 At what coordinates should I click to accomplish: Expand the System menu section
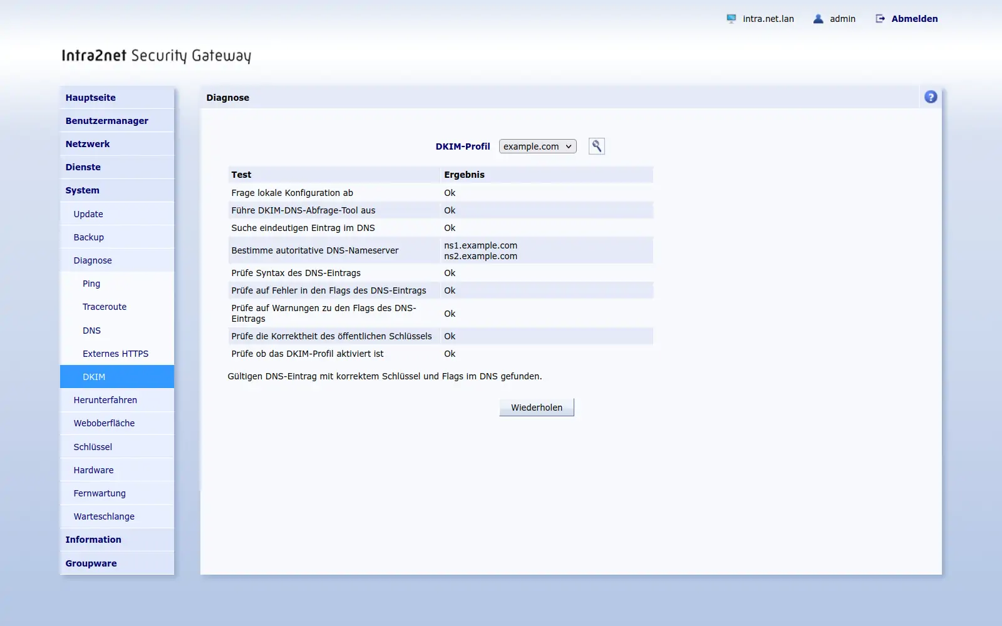click(117, 190)
